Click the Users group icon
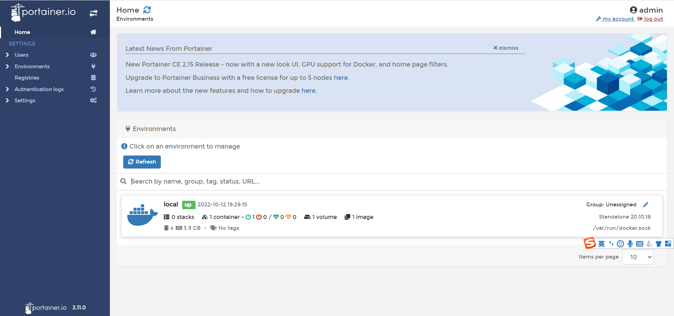 pos(93,55)
